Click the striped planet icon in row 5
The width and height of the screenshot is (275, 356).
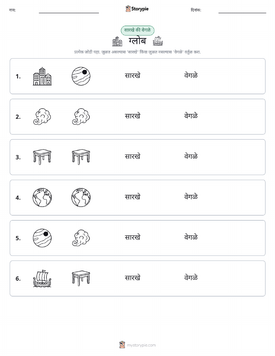click(42, 238)
